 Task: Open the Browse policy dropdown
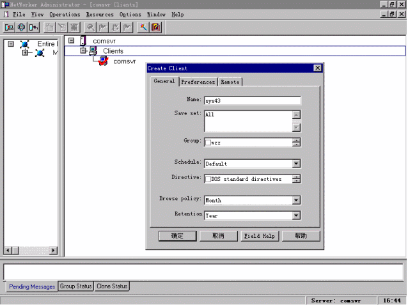pyautogui.click(x=296, y=200)
